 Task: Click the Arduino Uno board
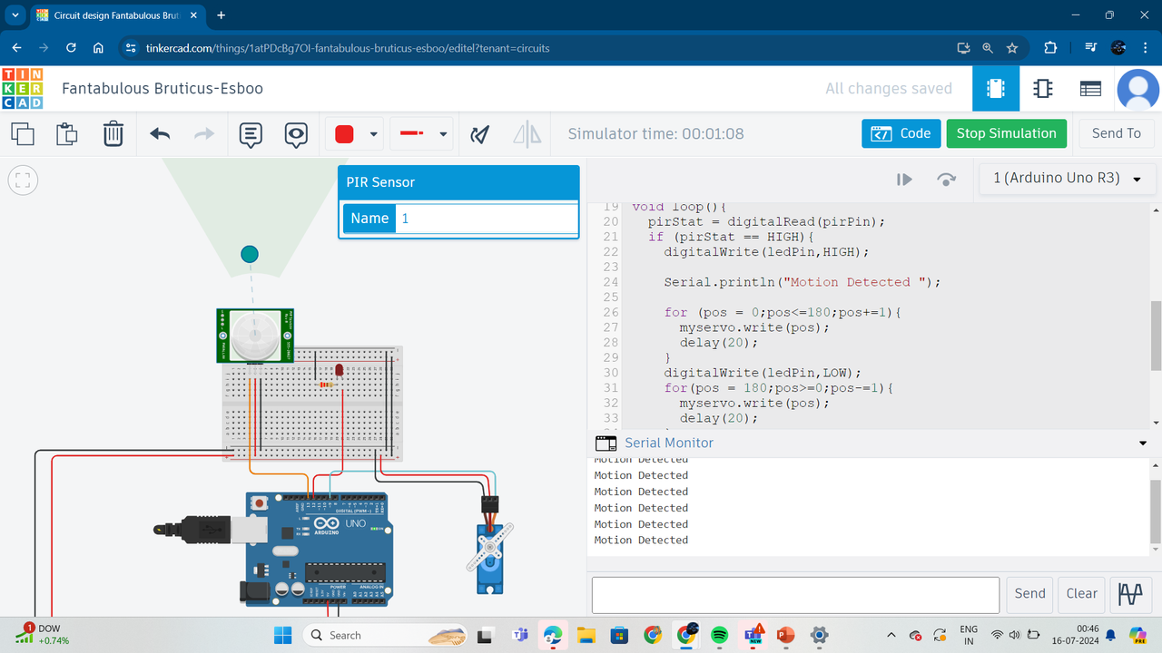coord(318,550)
